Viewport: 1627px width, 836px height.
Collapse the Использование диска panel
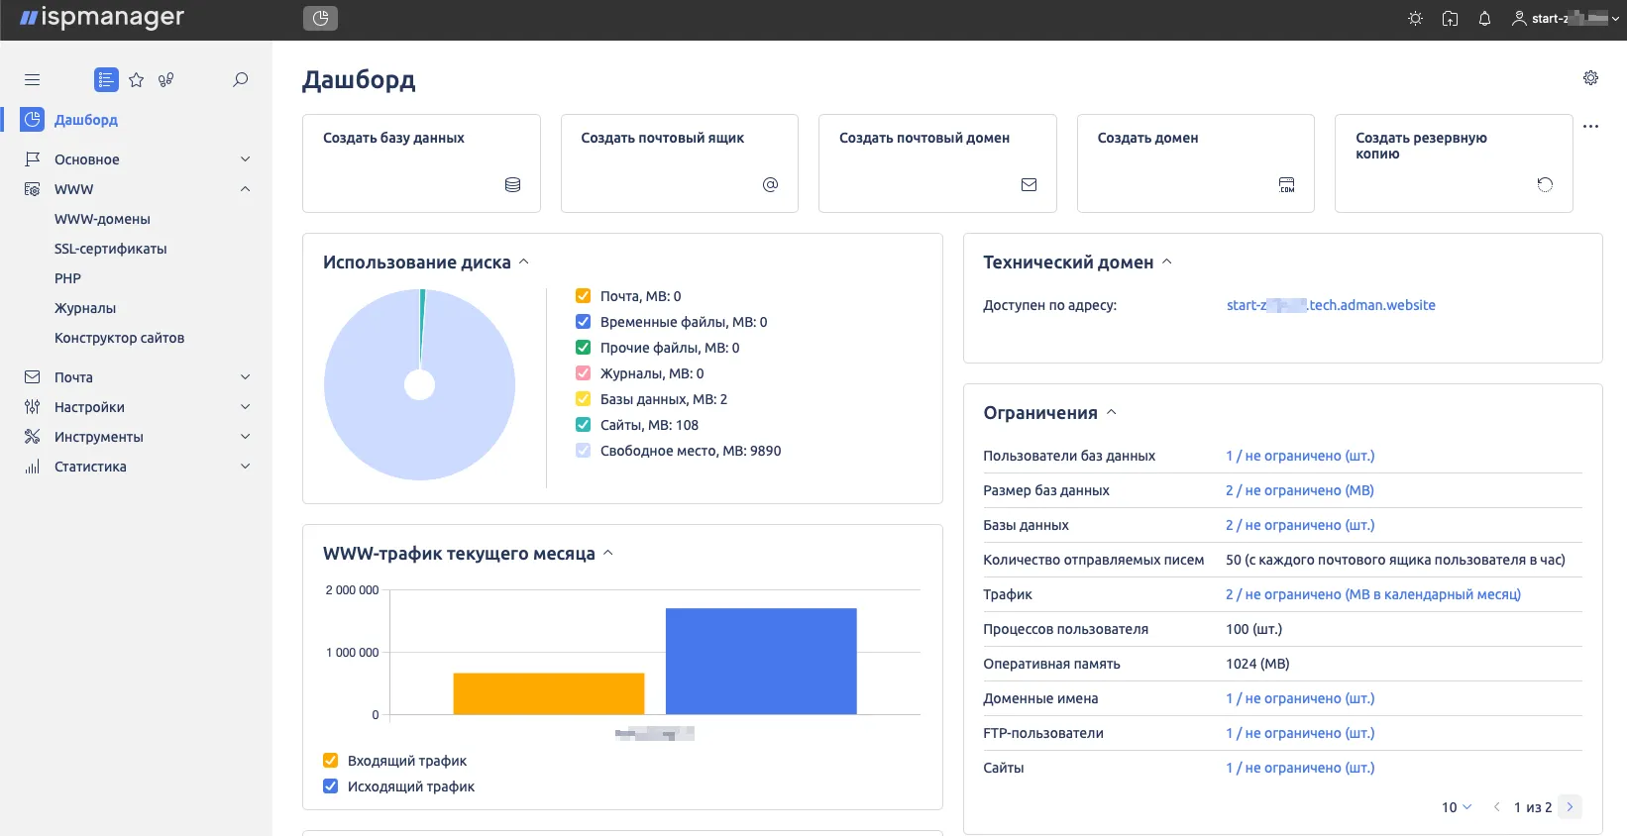click(x=524, y=262)
